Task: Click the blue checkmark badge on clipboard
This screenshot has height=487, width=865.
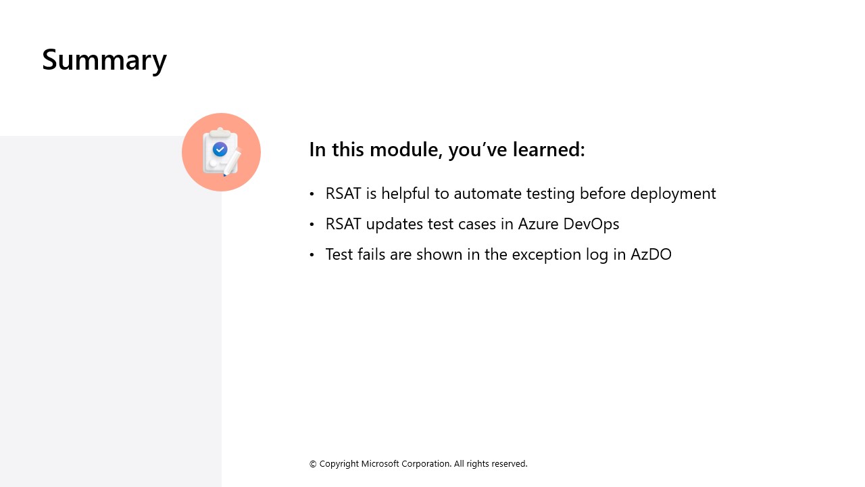Action: pyautogui.click(x=220, y=149)
